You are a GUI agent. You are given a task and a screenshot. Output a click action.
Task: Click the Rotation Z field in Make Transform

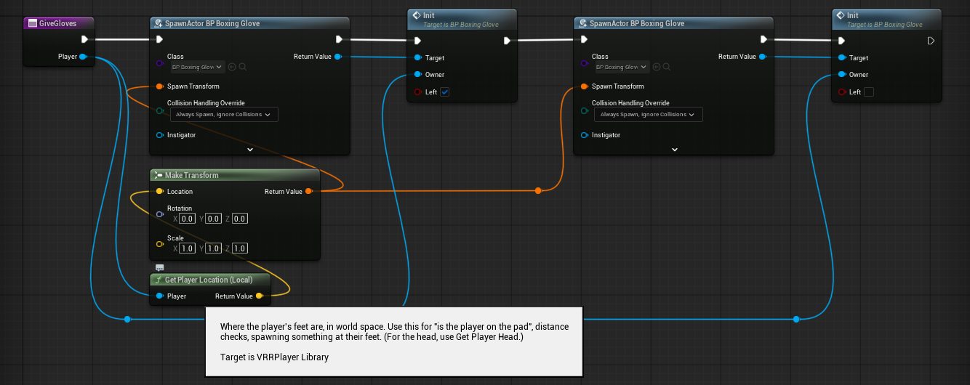click(239, 219)
